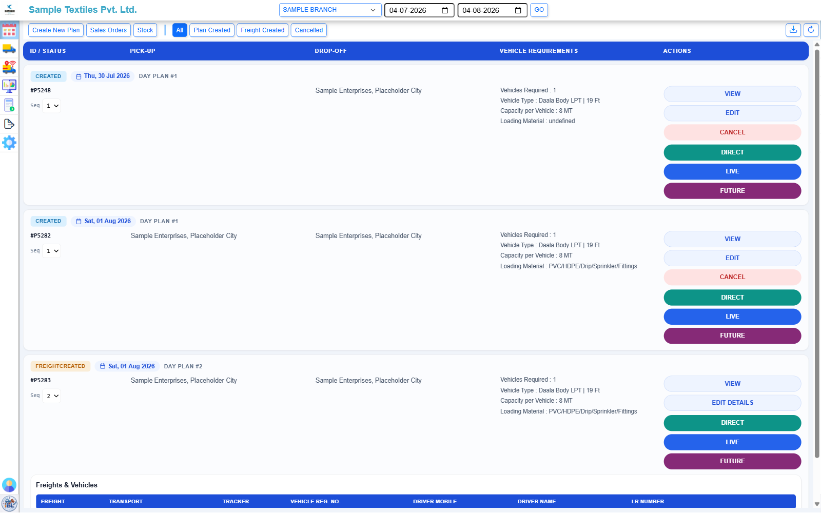The image size is (821, 513).
Task: Click CANCEL for plan #P5282
Action: 732,277
